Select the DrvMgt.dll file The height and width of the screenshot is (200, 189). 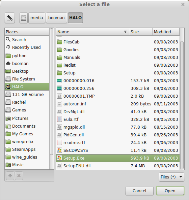click(x=118, y=111)
